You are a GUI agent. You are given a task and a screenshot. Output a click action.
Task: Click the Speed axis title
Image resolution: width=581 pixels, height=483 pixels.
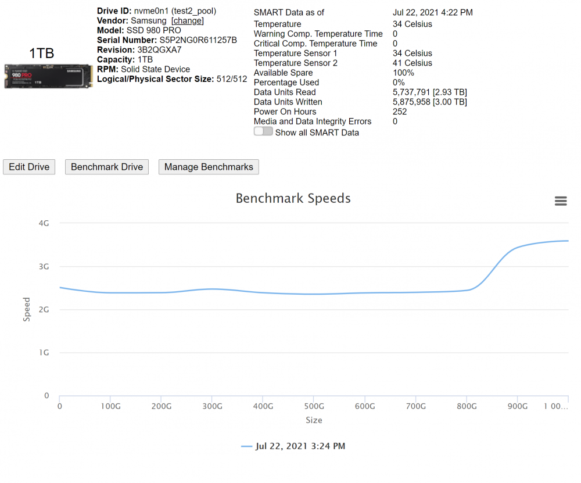pos(26,309)
